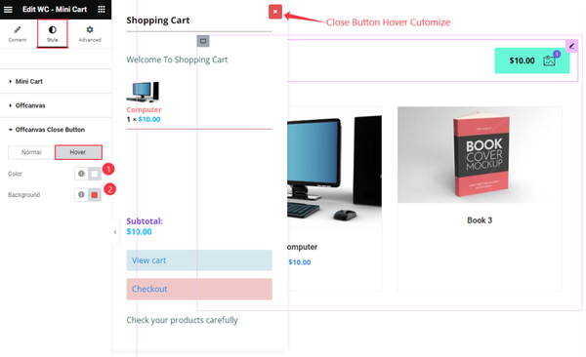
Task: Click the red offcanvas close button
Action: (x=275, y=12)
